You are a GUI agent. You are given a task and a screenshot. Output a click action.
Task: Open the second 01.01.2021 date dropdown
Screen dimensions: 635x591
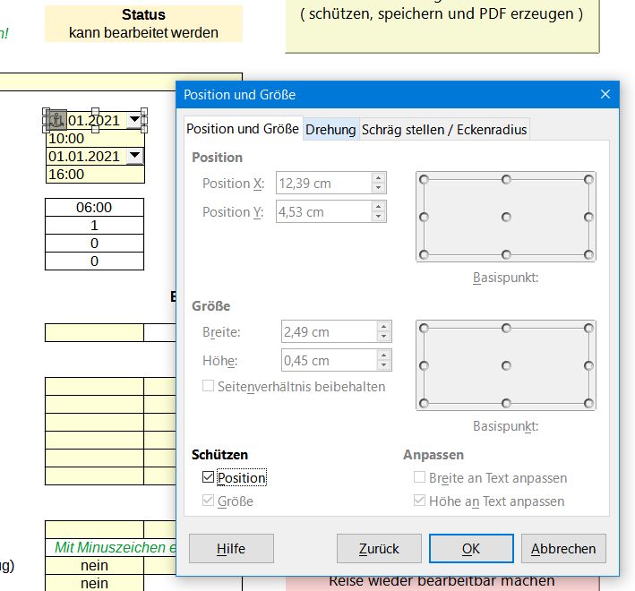[x=134, y=156]
